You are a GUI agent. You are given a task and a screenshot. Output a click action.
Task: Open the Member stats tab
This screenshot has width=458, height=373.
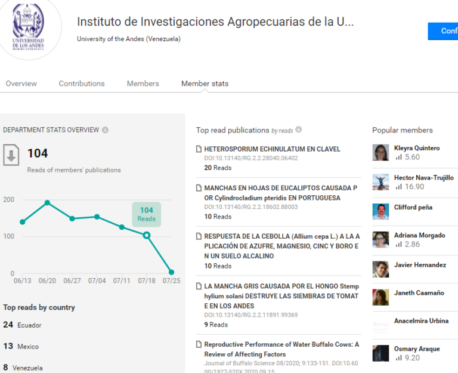click(x=205, y=84)
